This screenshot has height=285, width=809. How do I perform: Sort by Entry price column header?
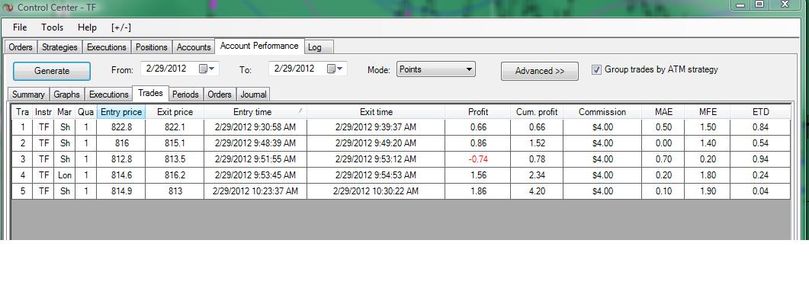click(120, 112)
